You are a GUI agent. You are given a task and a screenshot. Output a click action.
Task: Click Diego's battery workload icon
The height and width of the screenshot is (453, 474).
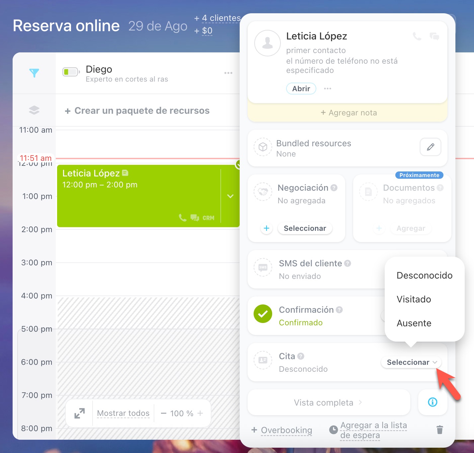[x=71, y=72]
